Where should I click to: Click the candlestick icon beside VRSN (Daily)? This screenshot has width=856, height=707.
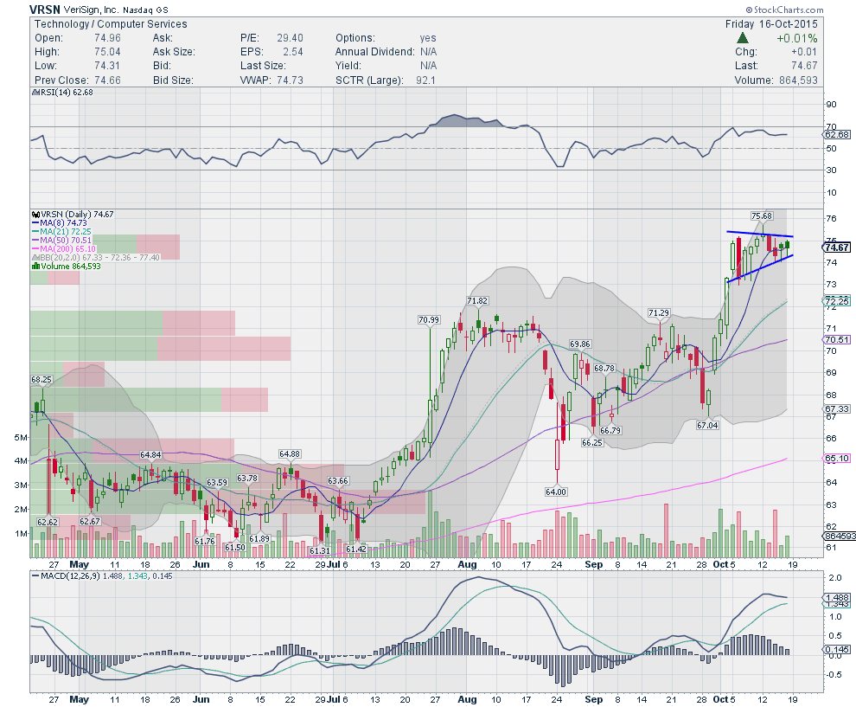(x=35, y=215)
